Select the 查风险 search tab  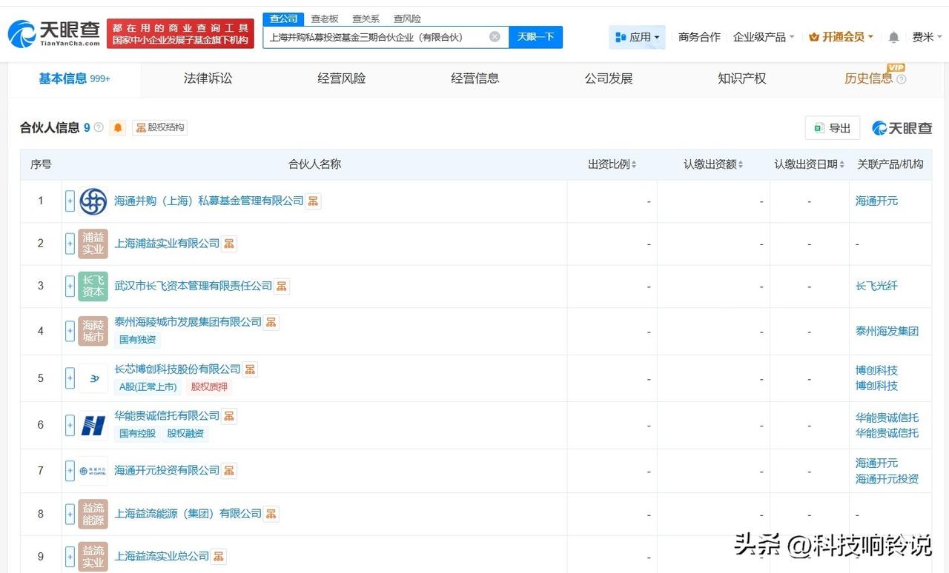407,19
